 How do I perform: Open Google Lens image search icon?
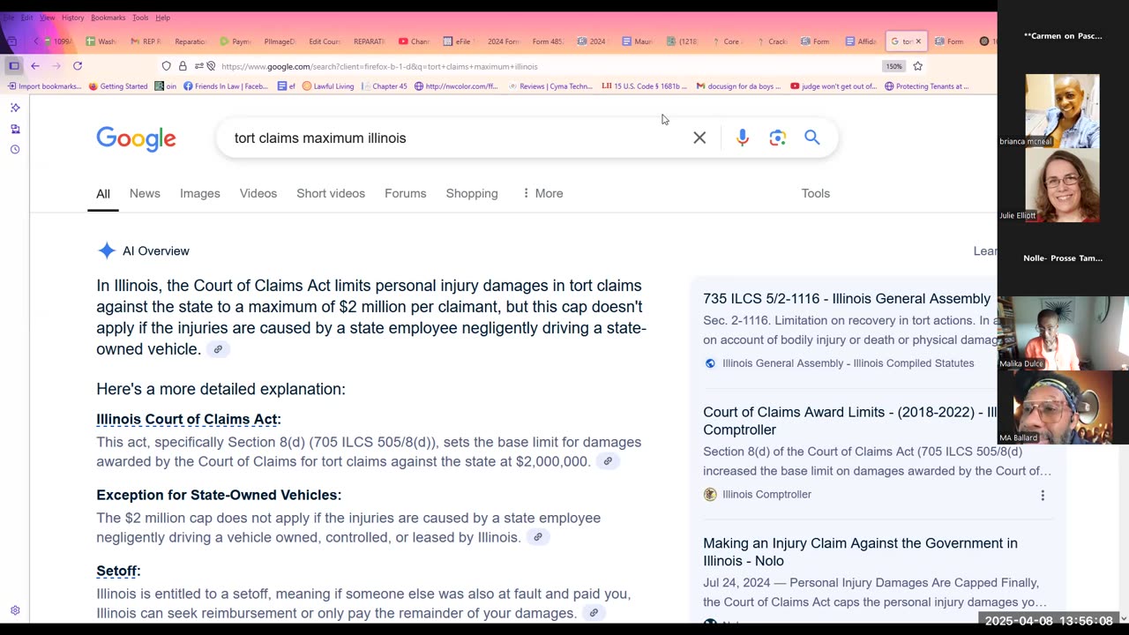pyautogui.click(x=777, y=138)
